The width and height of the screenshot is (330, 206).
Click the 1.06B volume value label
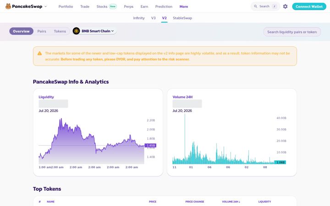point(280,162)
